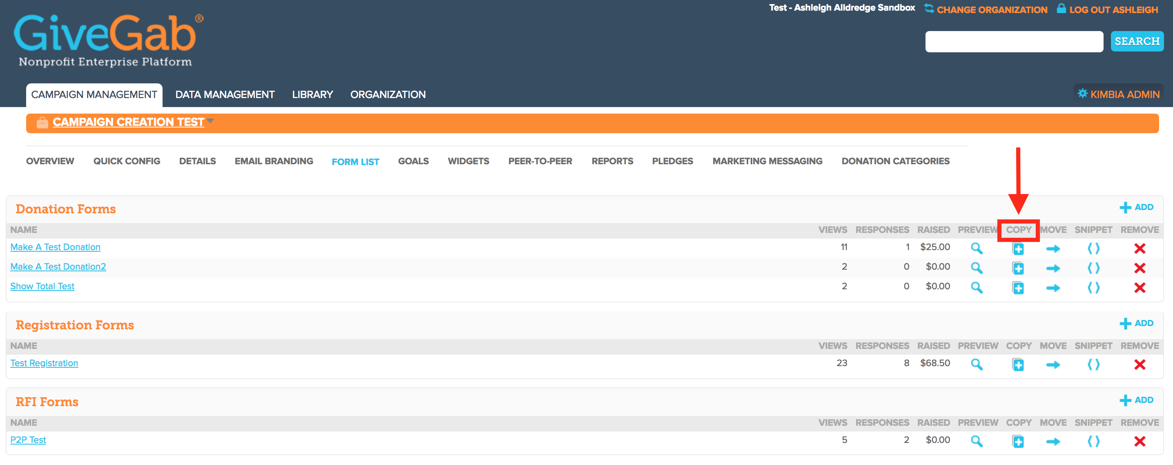The height and width of the screenshot is (465, 1173).
Task: Get snippet for Make A Test Donation
Action: click(1093, 248)
